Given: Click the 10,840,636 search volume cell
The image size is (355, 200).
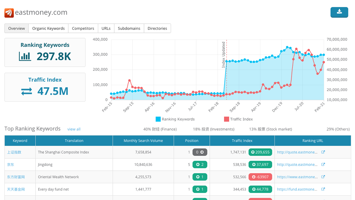Looking at the screenshot, I should tap(143, 165).
